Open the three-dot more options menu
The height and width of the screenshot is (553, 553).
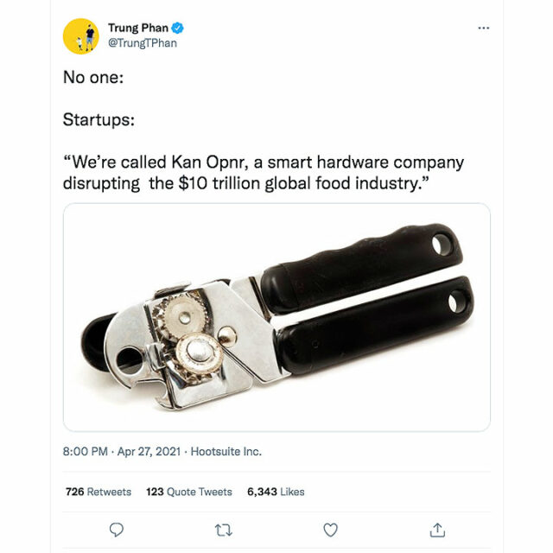pyautogui.click(x=484, y=28)
